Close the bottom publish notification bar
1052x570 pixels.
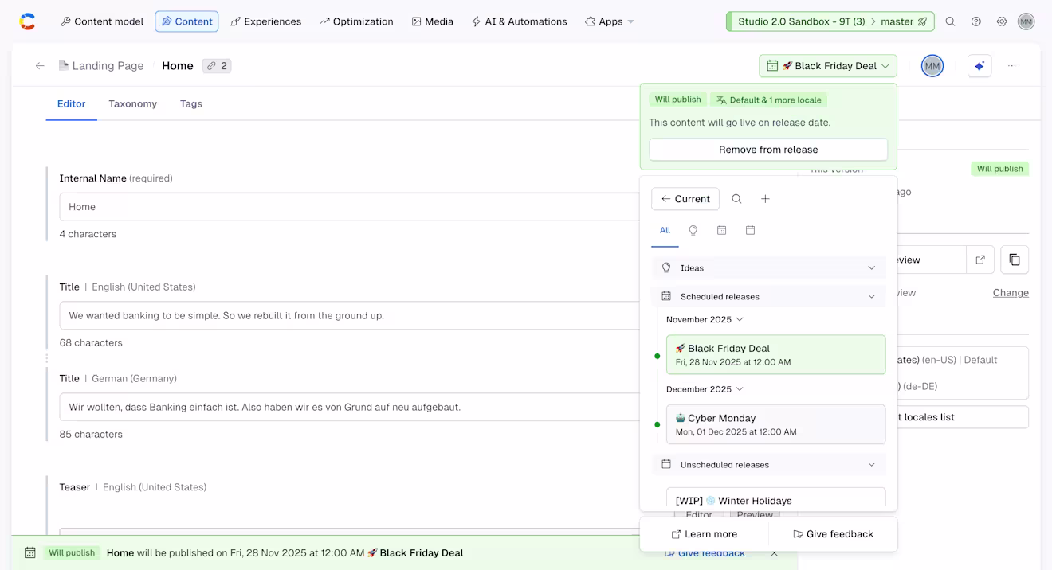tap(774, 553)
